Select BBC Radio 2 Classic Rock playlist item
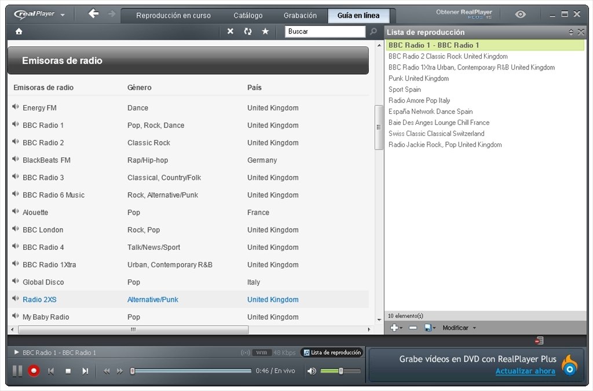Viewport: 593px width, 391px height. pyautogui.click(x=448, y=56)
